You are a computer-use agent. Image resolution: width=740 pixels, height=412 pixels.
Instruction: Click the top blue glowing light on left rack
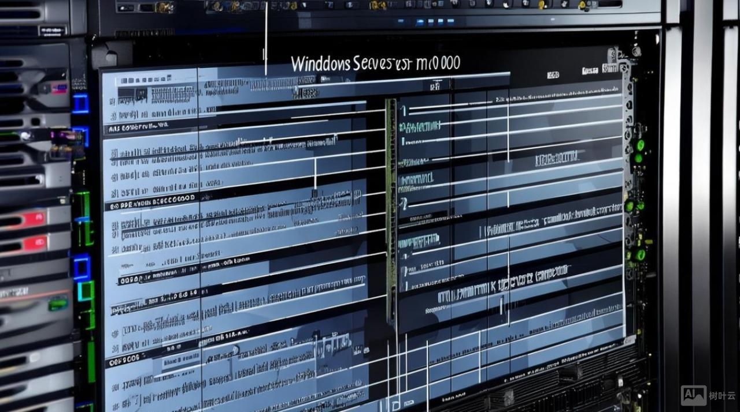click(80, 104)
